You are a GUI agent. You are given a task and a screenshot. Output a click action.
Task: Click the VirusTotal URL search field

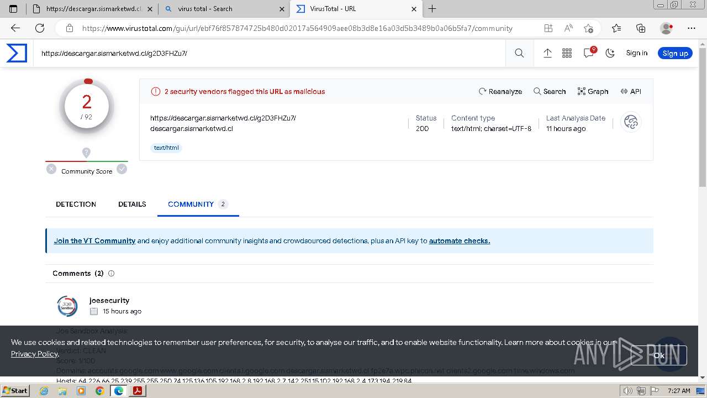pos(269,53)
